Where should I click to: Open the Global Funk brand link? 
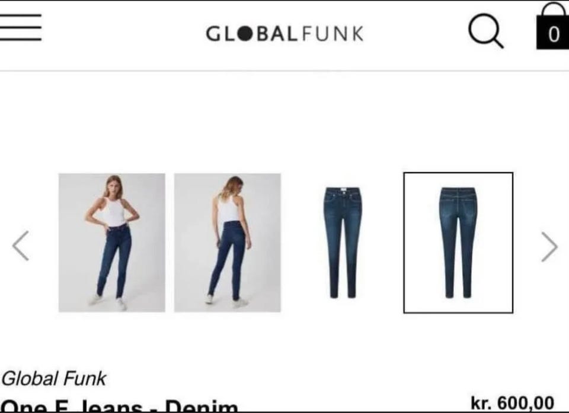pyautogui.click(x=53, y=379)
